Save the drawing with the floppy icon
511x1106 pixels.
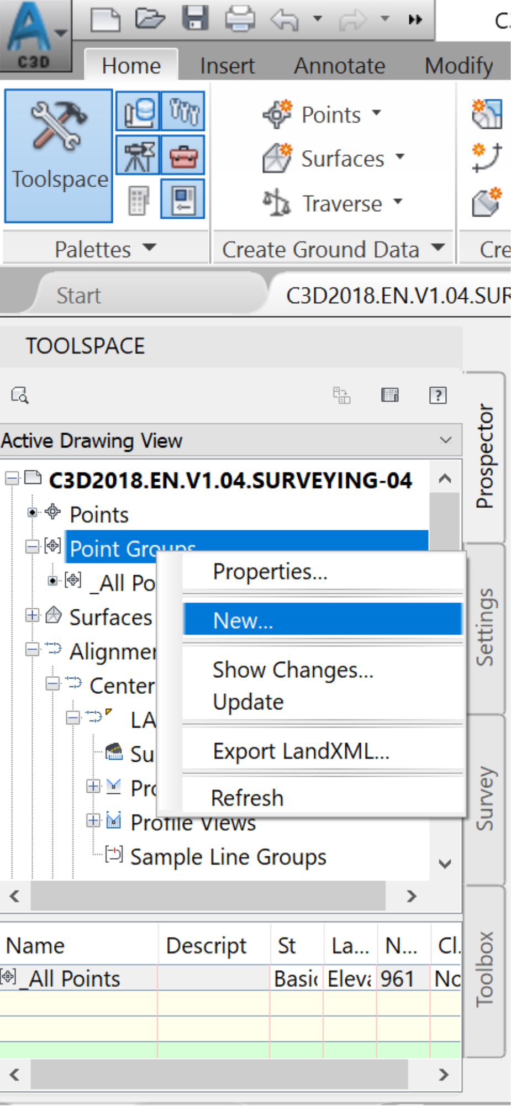pos(196,18)
